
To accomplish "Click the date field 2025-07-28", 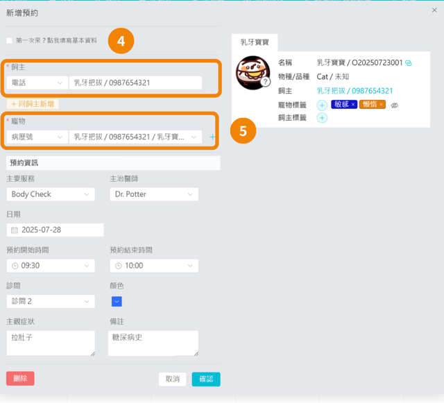I will coord(55,230).
